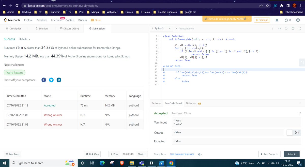
Task: Switch to the Description tab
Action: point(13,28)
